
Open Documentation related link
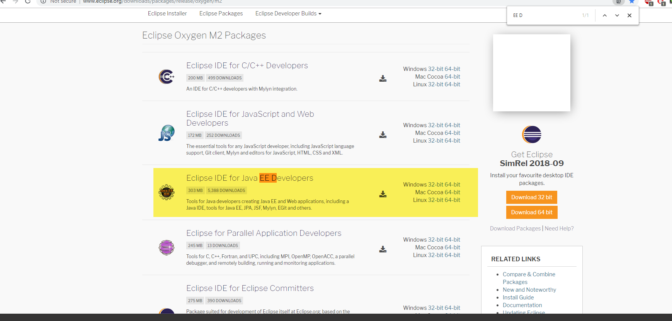click(522, 305)
